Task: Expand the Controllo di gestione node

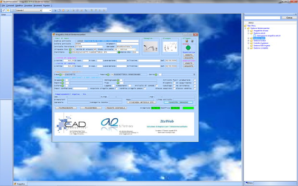Action: click(x=248, y=43)
